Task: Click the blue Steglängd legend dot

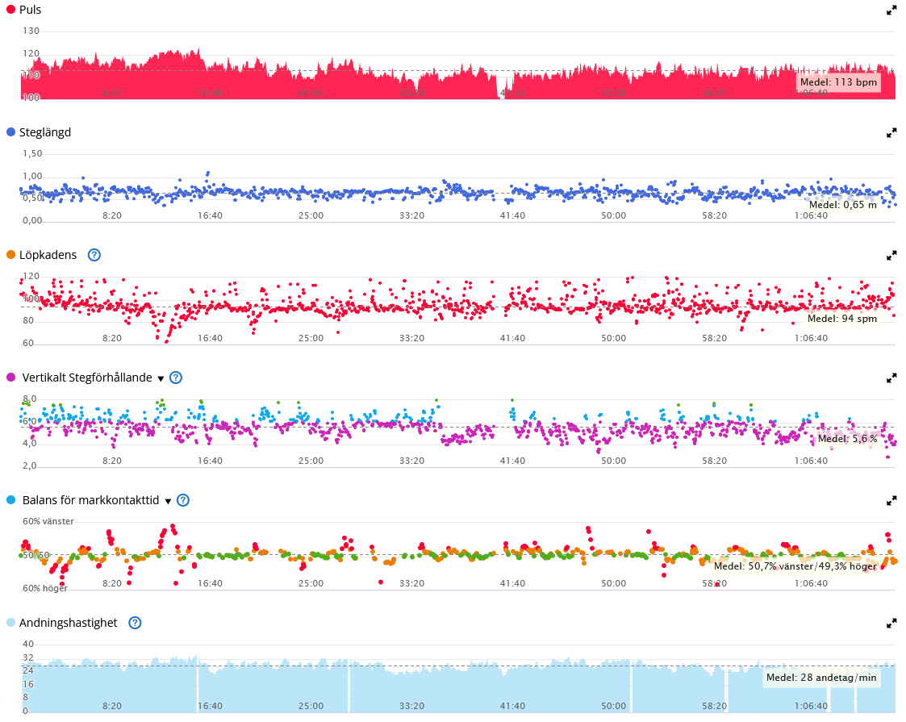Action: [10, 131]
